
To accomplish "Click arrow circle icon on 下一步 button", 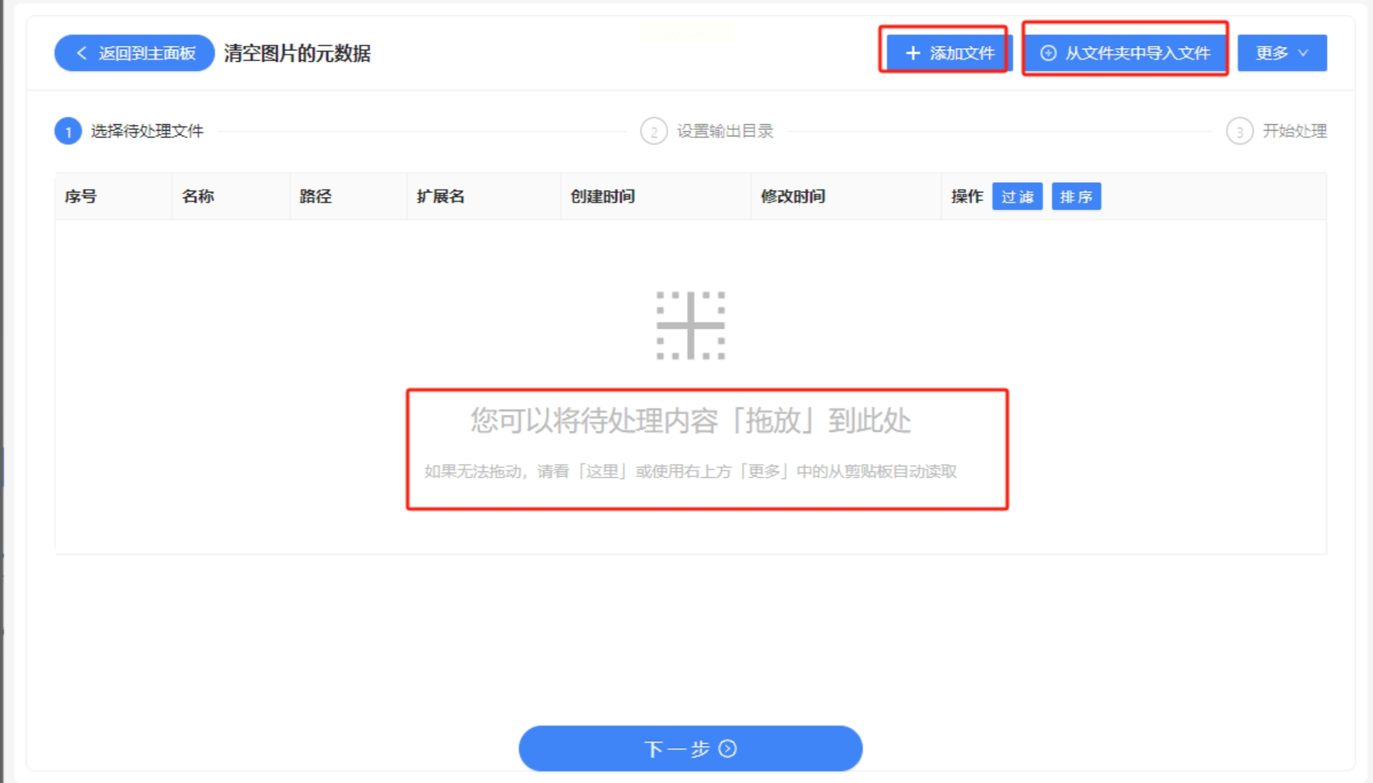I will click(728, 749).
